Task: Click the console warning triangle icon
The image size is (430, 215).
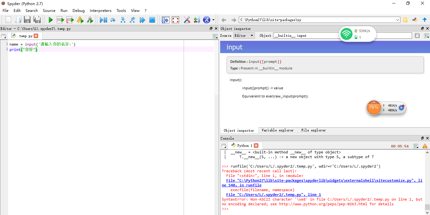Action: pyautogui.click(x=425, y=146)
